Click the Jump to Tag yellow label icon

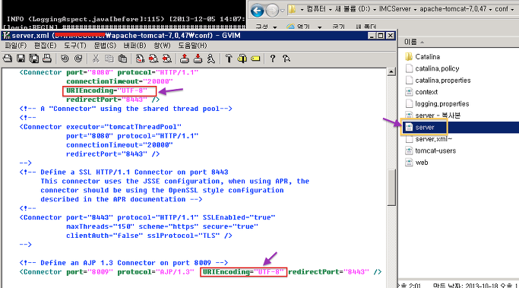tap(255, 59)
